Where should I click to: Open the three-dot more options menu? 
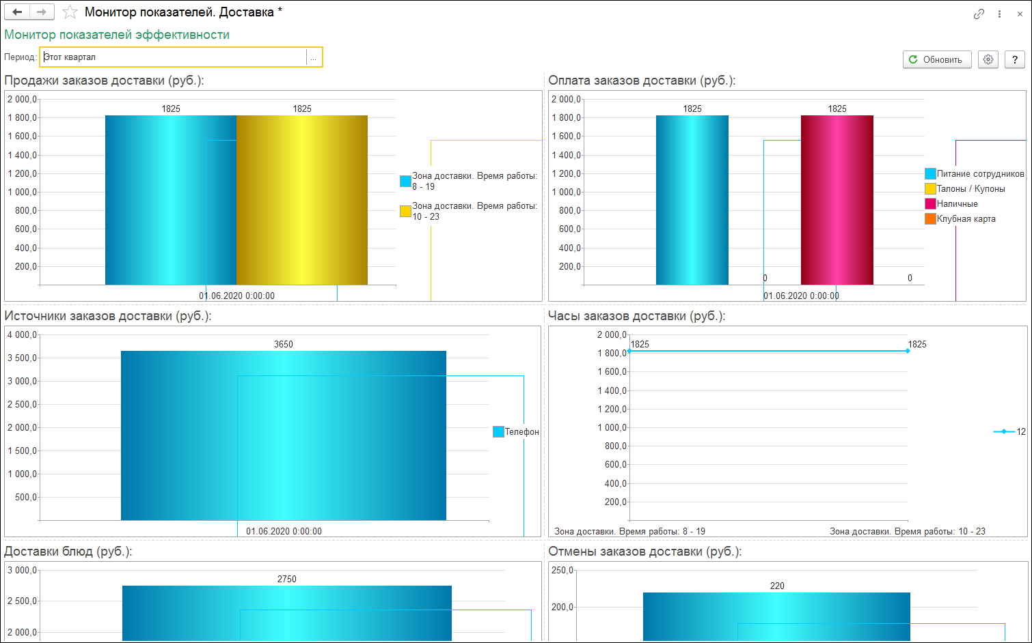tap(999, 14)
